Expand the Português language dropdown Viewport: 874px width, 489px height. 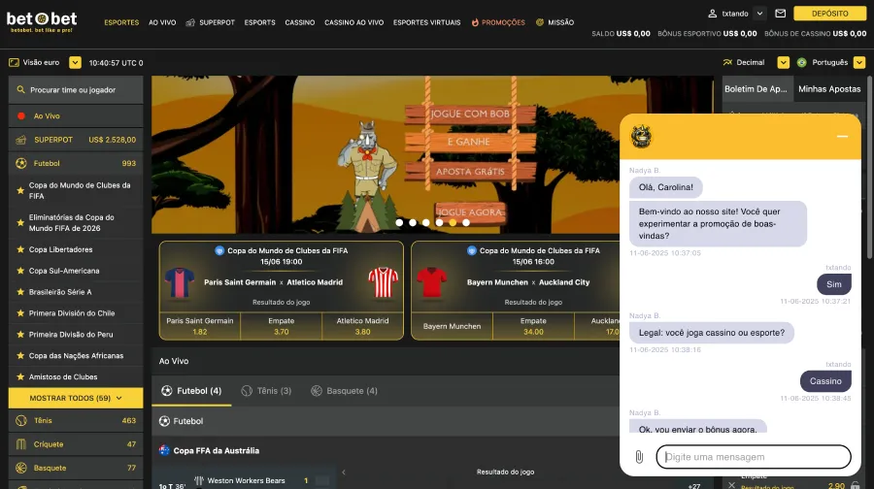click(x=859, y=62)
